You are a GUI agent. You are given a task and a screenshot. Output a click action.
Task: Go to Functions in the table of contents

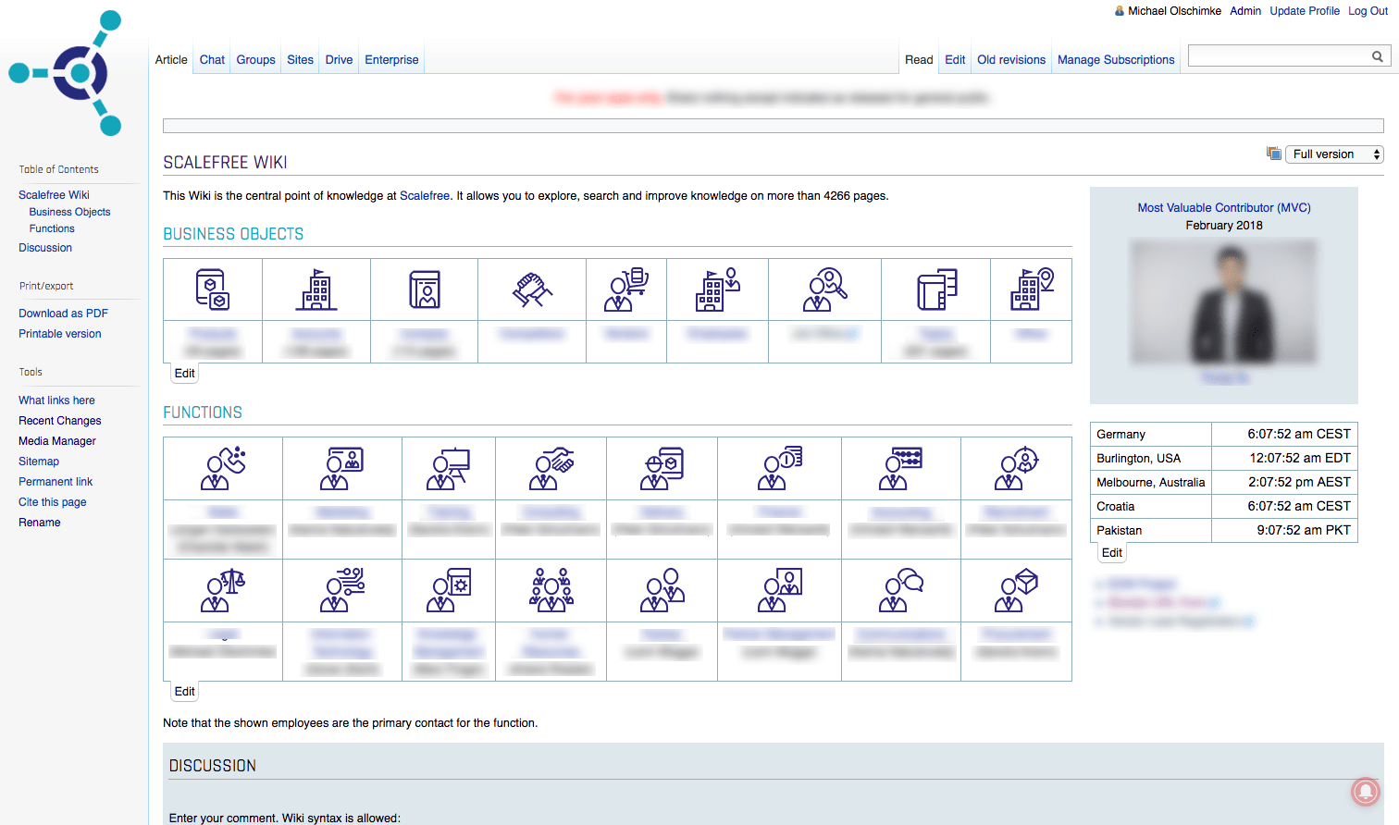coord(52,228)
